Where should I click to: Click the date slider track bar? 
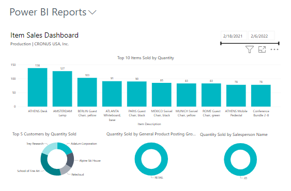pos(250,43)
